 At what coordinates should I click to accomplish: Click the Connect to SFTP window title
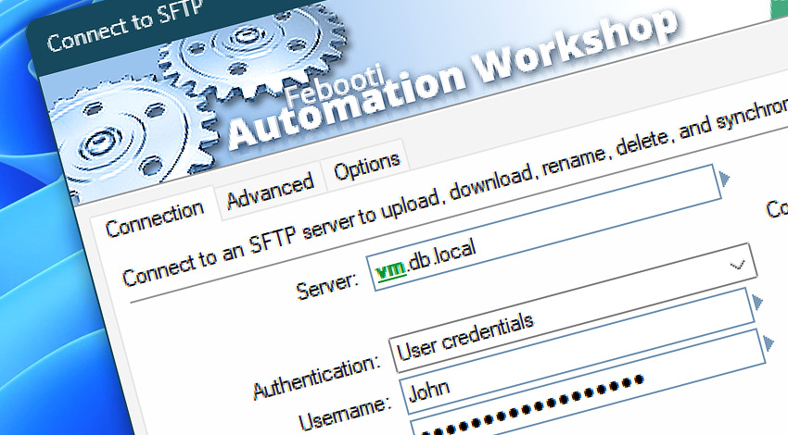tap(125, 26)
